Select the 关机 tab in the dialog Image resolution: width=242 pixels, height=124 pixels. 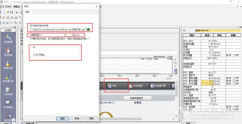27,12
